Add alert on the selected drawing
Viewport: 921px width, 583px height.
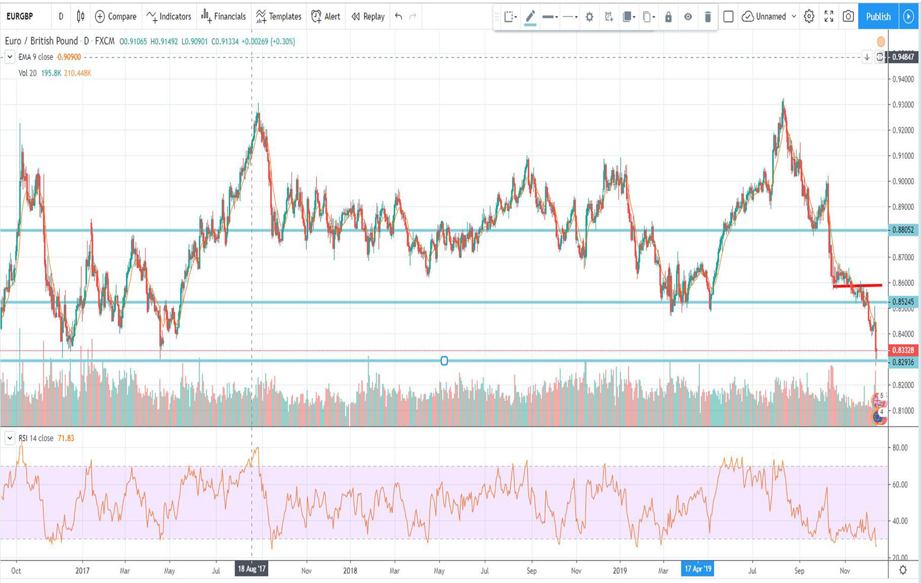click(609, 17)
